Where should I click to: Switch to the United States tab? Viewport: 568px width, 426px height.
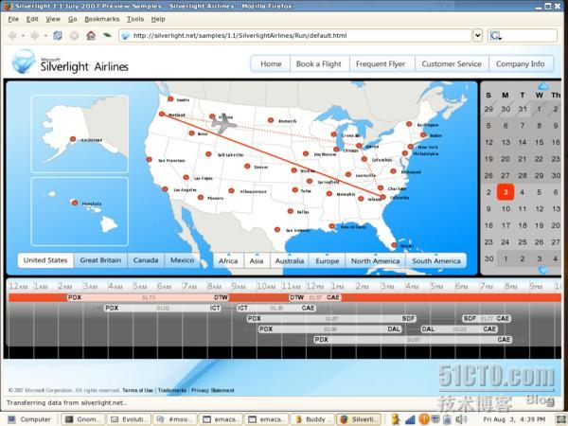[x=45, y=260]
